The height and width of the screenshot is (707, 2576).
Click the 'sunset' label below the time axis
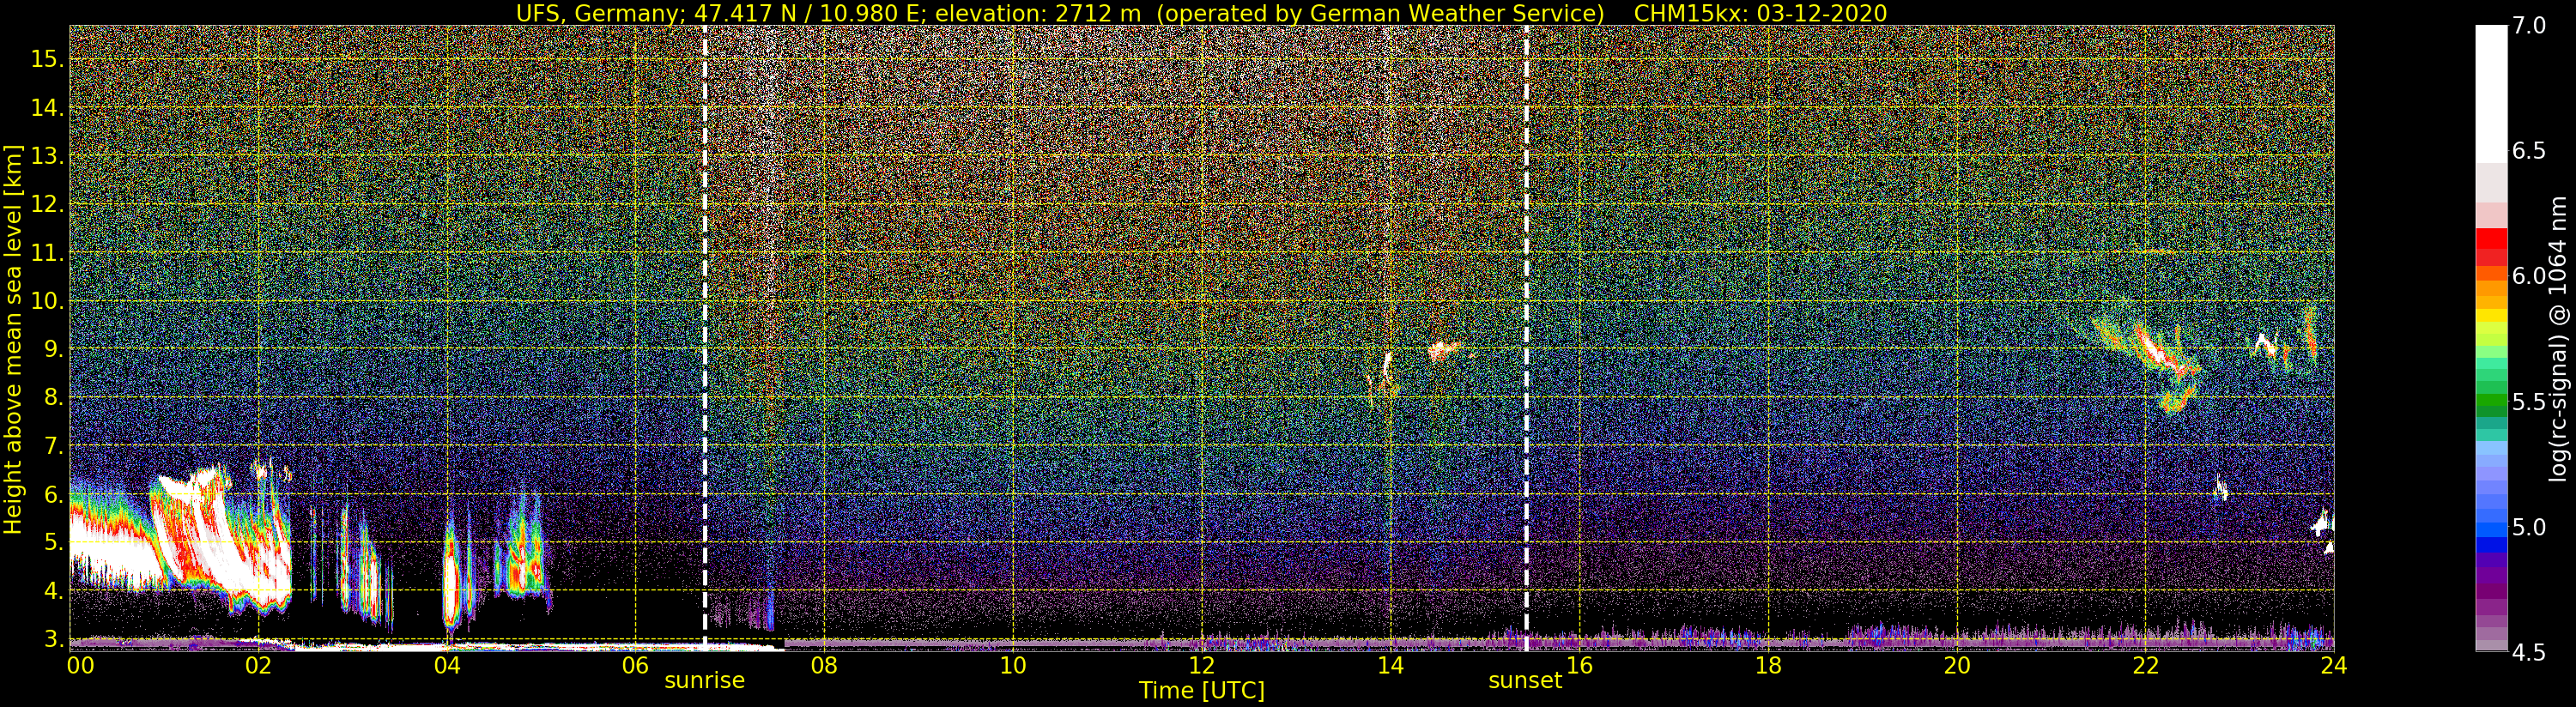[1525, 681]
